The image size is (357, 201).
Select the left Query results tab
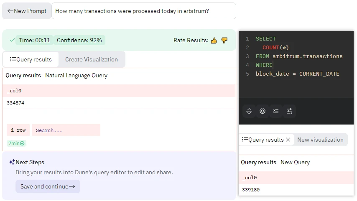tap(31, 59)
